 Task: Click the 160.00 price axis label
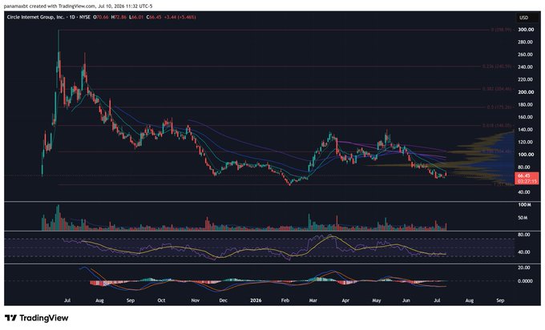click(526, 117)
